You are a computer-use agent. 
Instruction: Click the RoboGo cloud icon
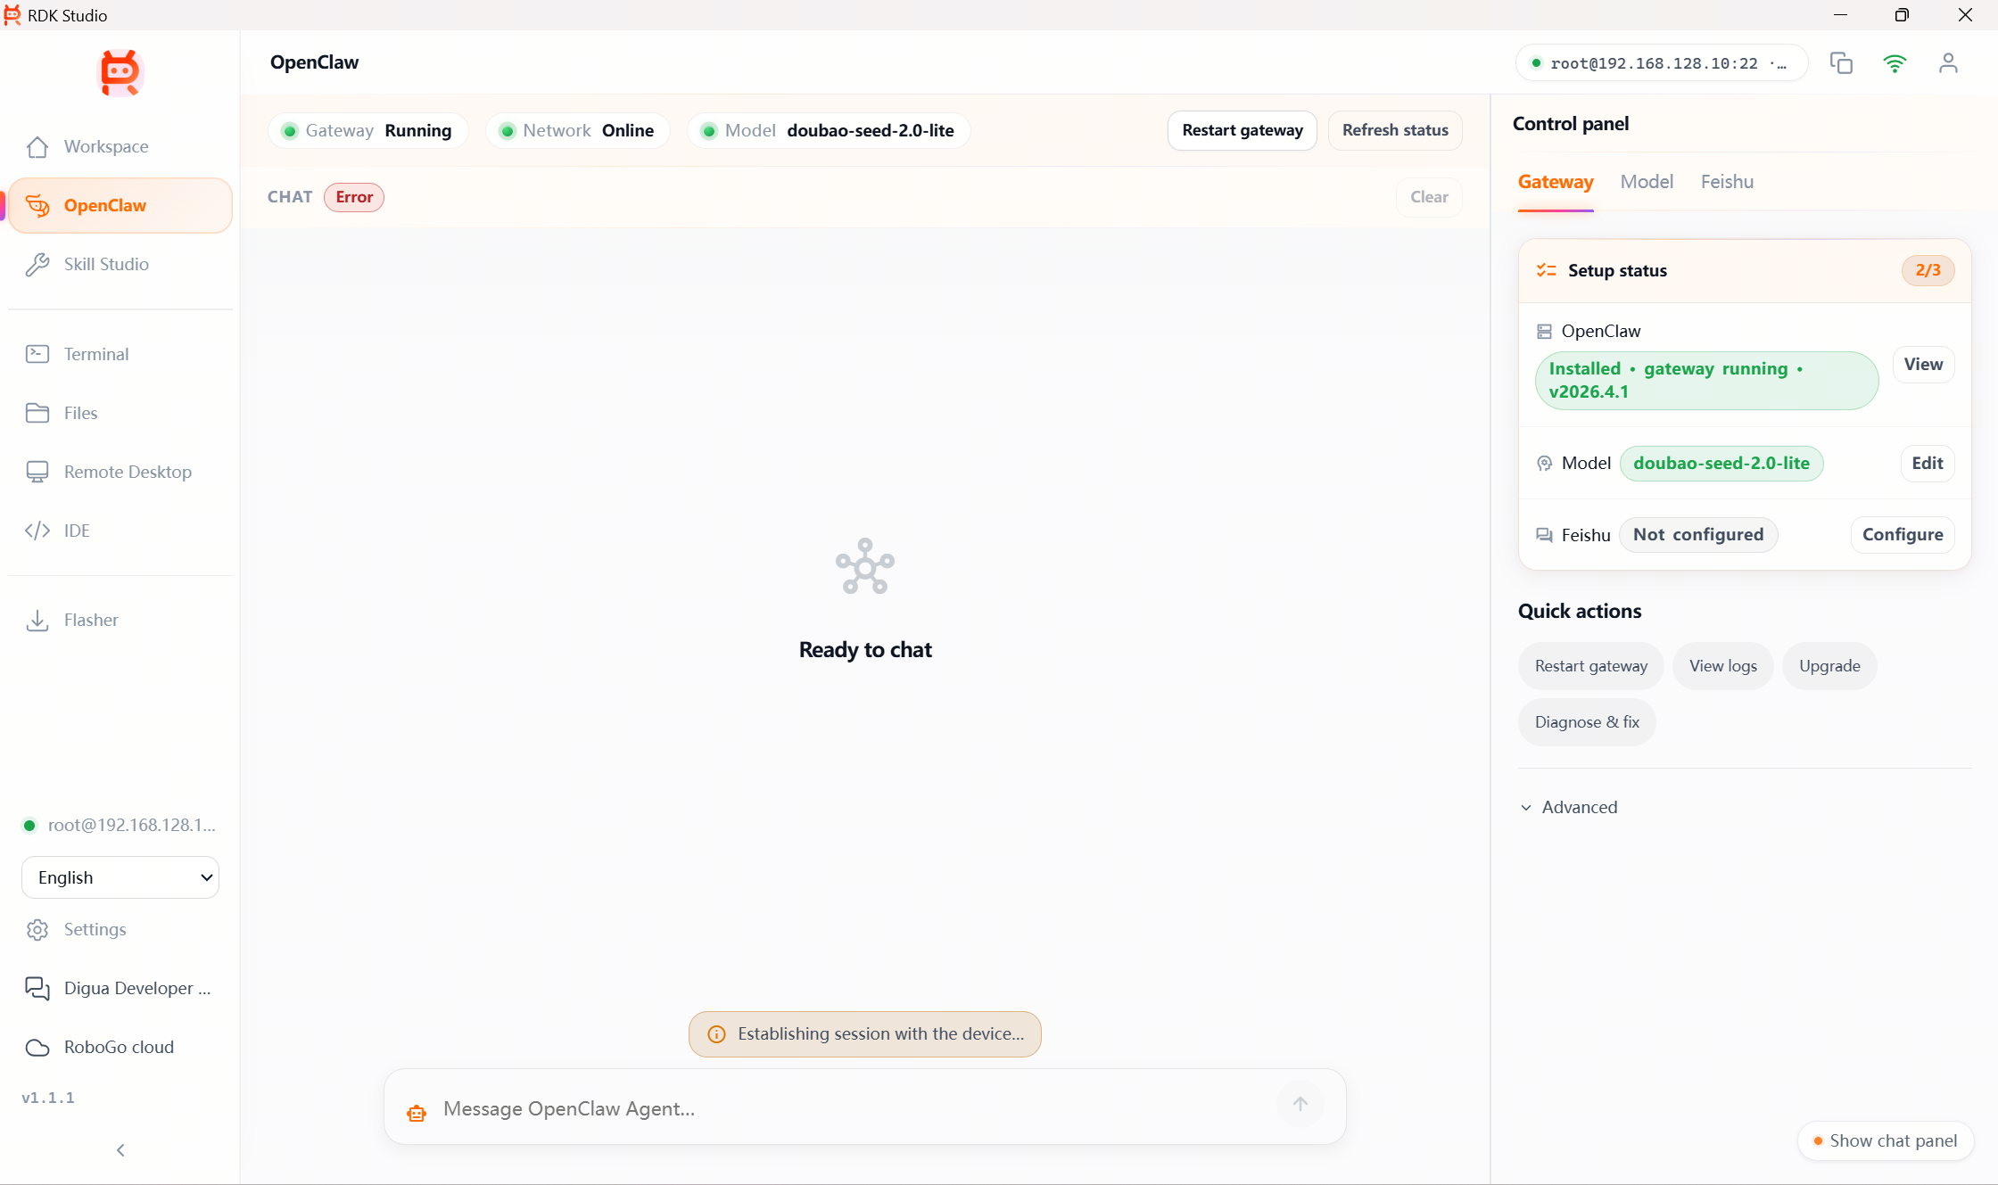(37, 1047)
